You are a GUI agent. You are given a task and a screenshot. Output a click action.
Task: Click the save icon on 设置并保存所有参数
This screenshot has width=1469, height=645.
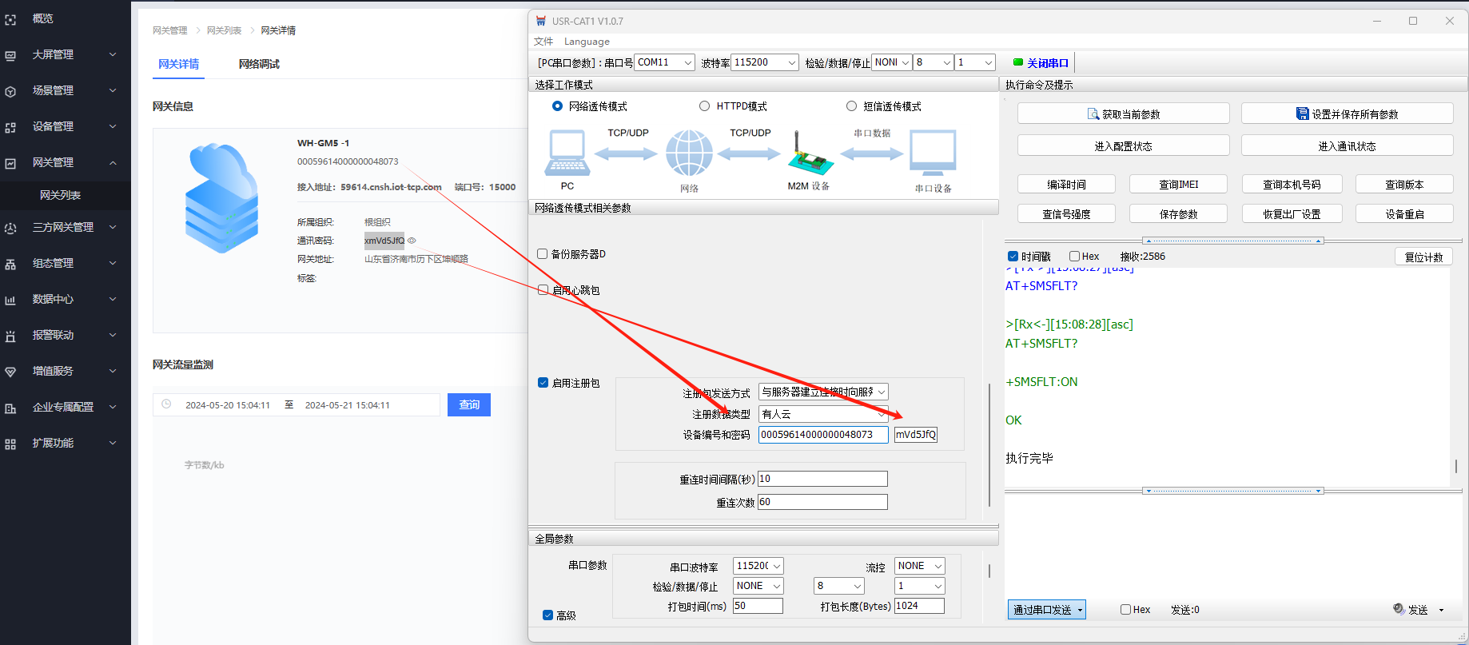click(x=1302, y=114)
